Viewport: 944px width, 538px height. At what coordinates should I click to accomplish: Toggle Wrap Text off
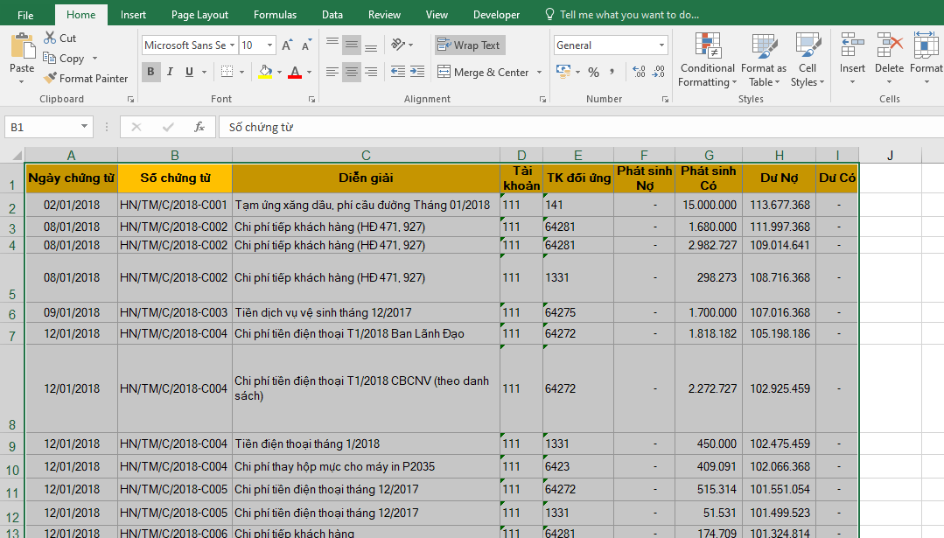[470, 45]
